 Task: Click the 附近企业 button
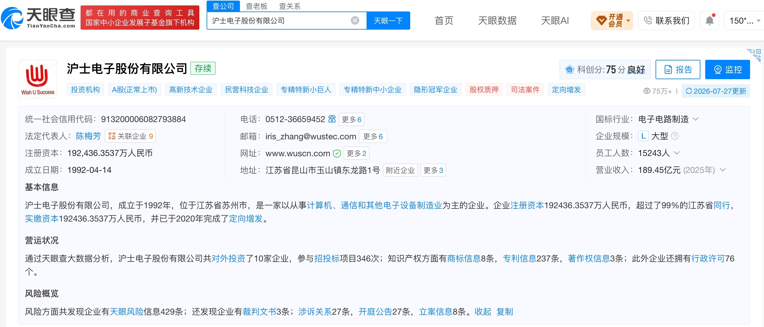[x=400, y=170]
